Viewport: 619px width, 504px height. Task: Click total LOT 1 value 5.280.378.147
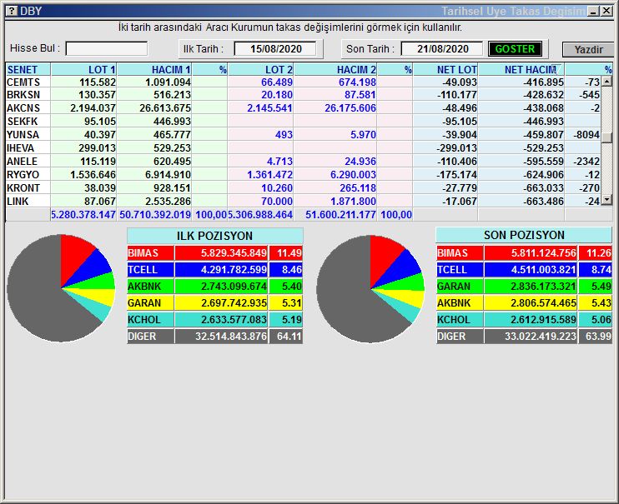tap(83, 215)
